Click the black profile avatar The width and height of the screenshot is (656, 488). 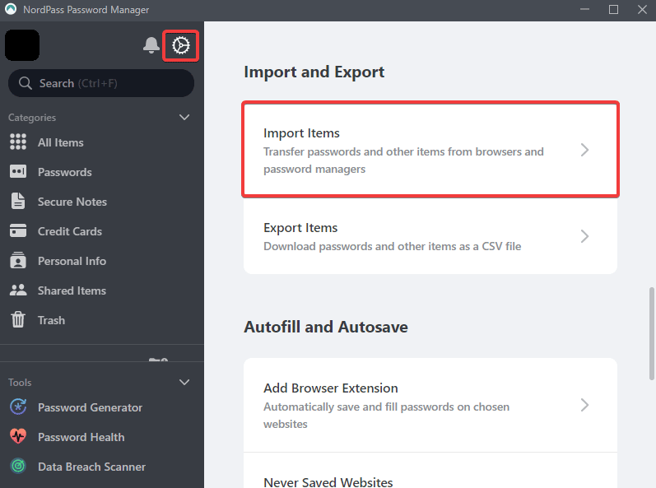tap(22, 45)
